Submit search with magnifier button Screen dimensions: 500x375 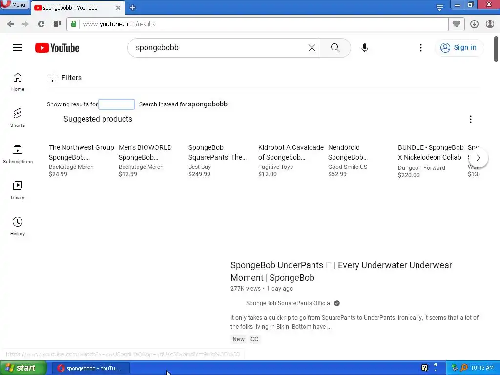click(x=335, y=48)
